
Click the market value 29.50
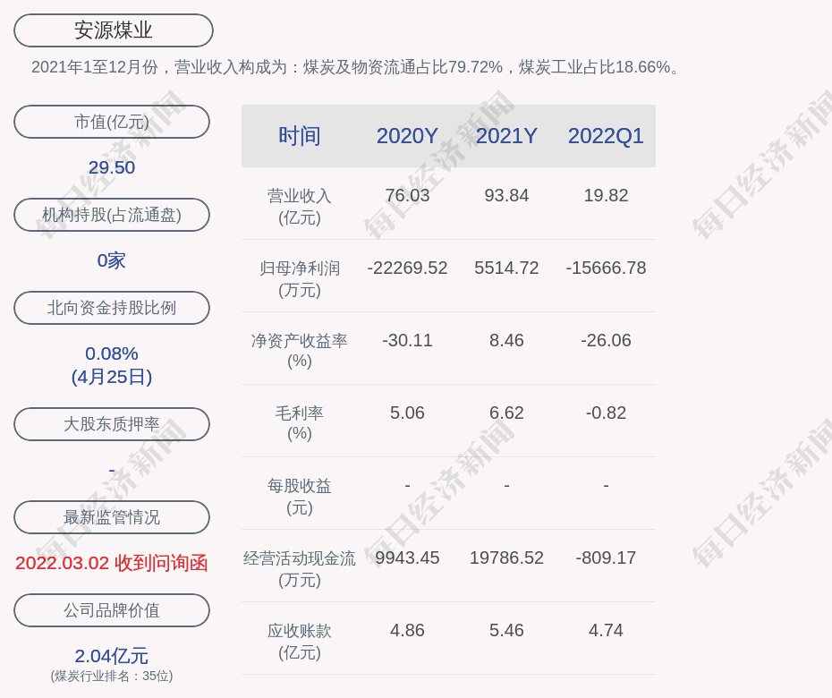[x=112, y=167]
